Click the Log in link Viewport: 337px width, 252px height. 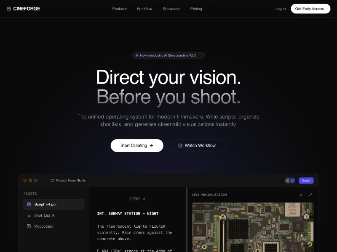click(x=281, y=9)
